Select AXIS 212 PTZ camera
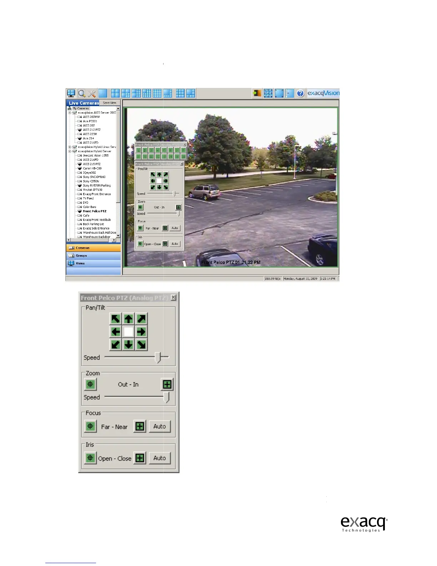Screen dimensions: 437x566 click(92, 130)
